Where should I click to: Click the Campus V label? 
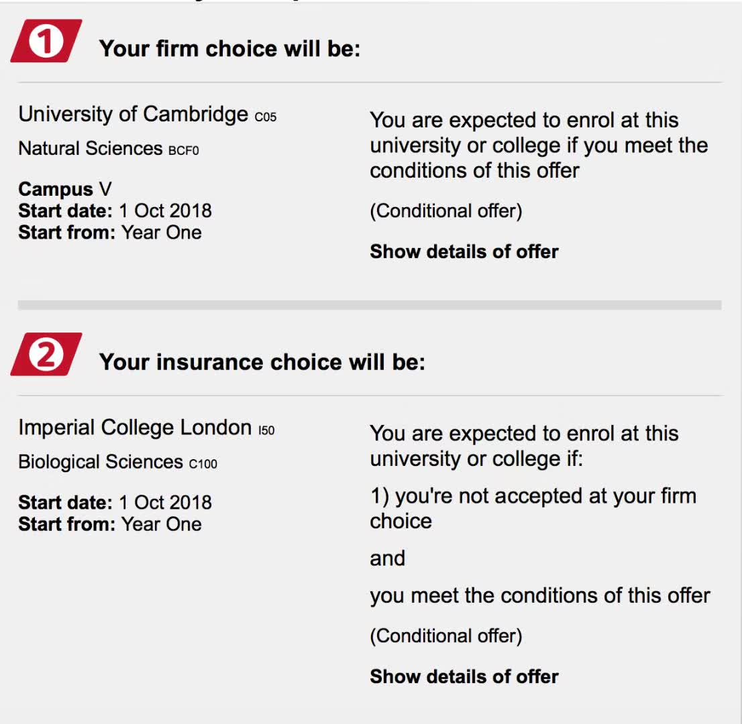pyautogui.click(x=64, y=190)
